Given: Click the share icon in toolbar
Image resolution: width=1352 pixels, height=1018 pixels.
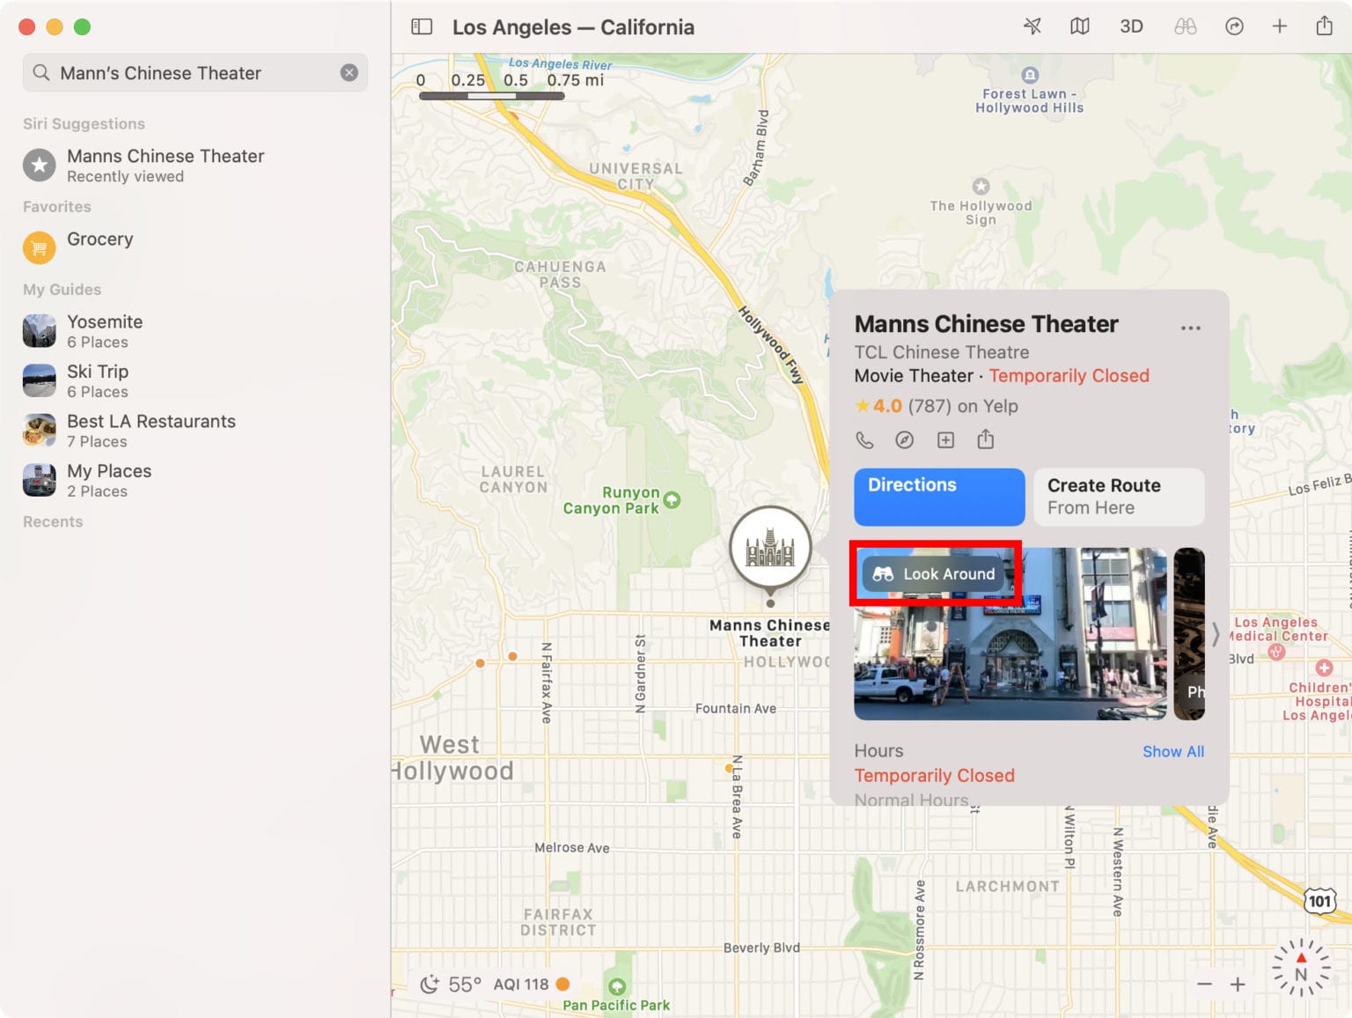Looking at the screenshot, I should pyautogui.click(x=1324, y=26).
